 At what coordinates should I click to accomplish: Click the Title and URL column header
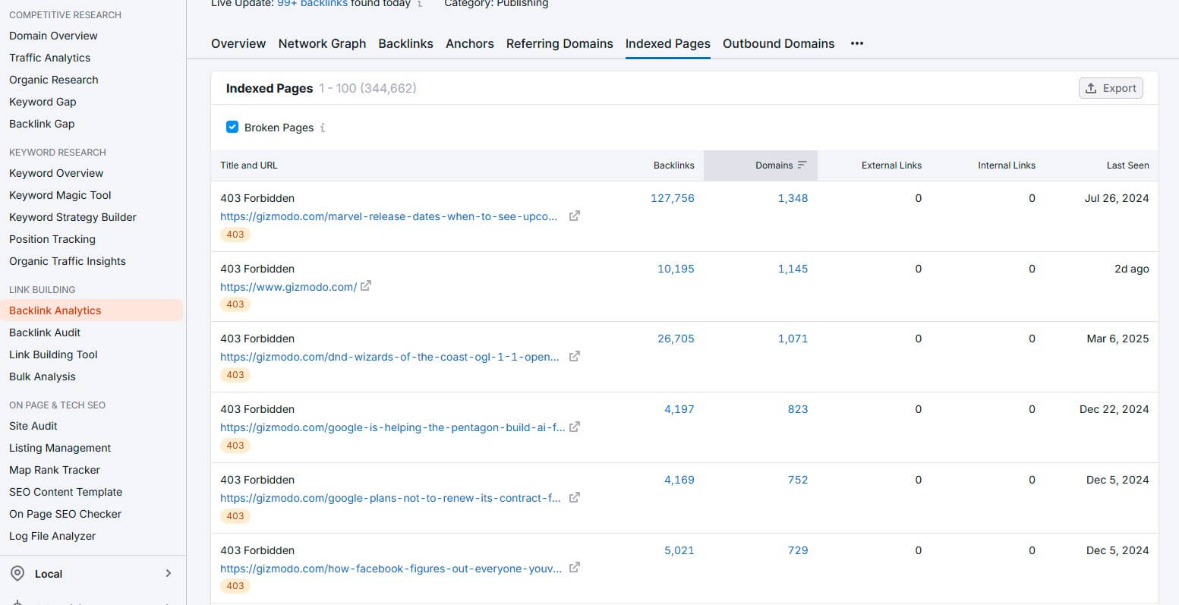248,165
